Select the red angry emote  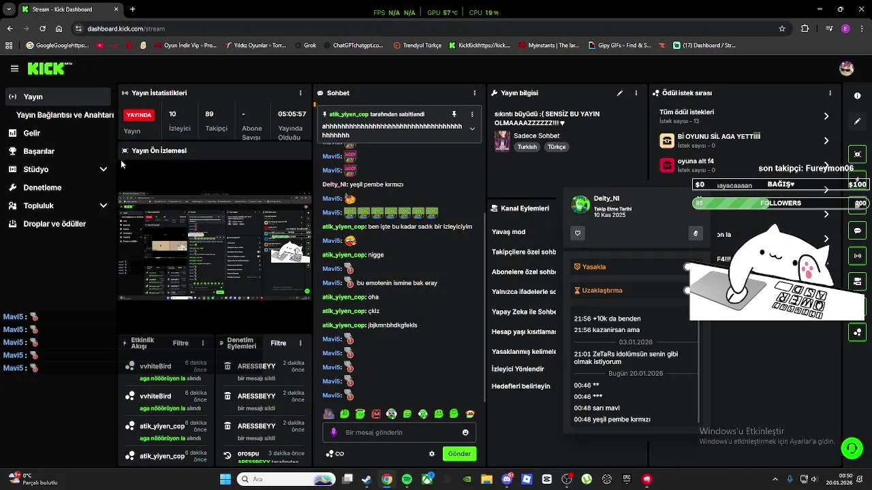tap(376, 414)
